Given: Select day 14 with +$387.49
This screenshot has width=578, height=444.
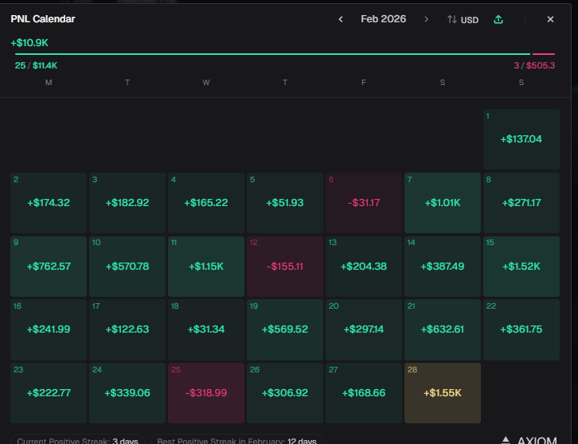Looking at the screenshot, I should coord(443,267).
